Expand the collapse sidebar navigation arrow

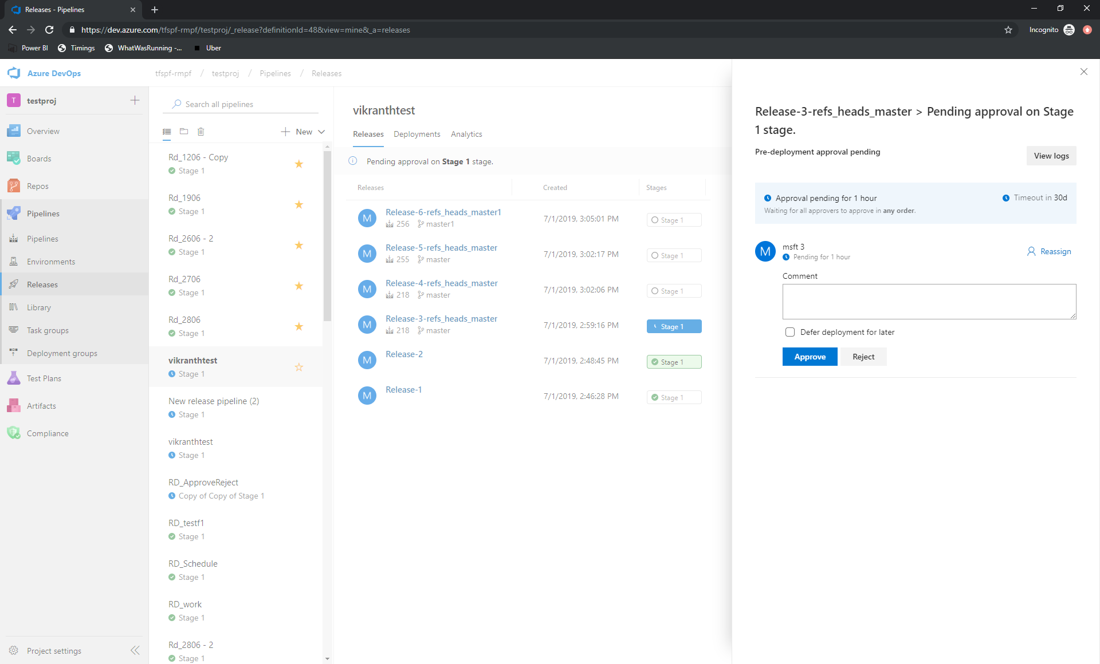coord(135,651)
